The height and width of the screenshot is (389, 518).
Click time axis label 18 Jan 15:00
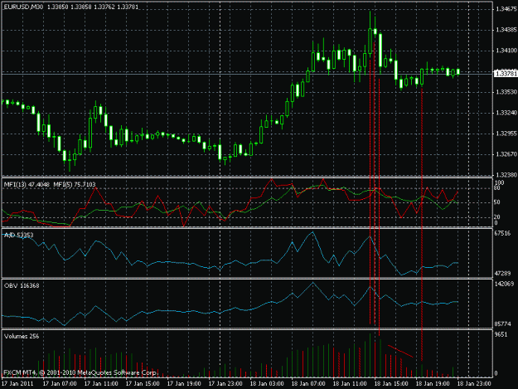coord(391,383)
